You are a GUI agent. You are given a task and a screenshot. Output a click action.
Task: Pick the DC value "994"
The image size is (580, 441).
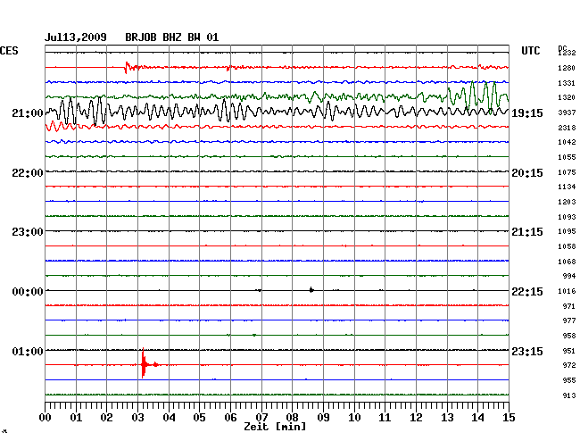click(x=569, y=276)
